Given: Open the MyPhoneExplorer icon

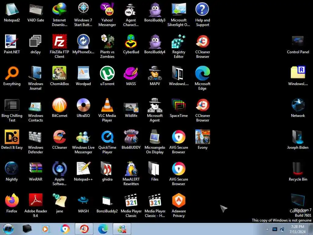Looking at the screenshot, I should pos(83,44).
